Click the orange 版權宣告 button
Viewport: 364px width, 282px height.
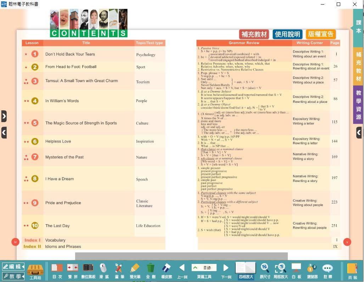321,34
